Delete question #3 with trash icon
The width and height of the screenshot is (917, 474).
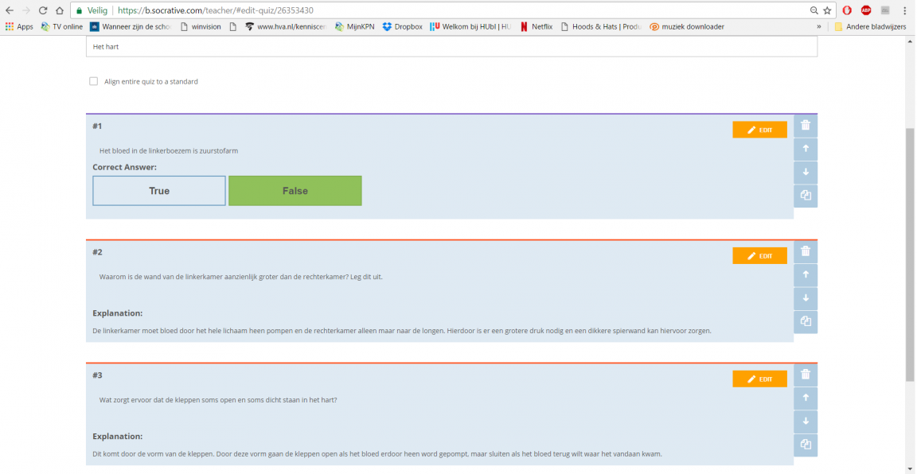coord(806,375)
